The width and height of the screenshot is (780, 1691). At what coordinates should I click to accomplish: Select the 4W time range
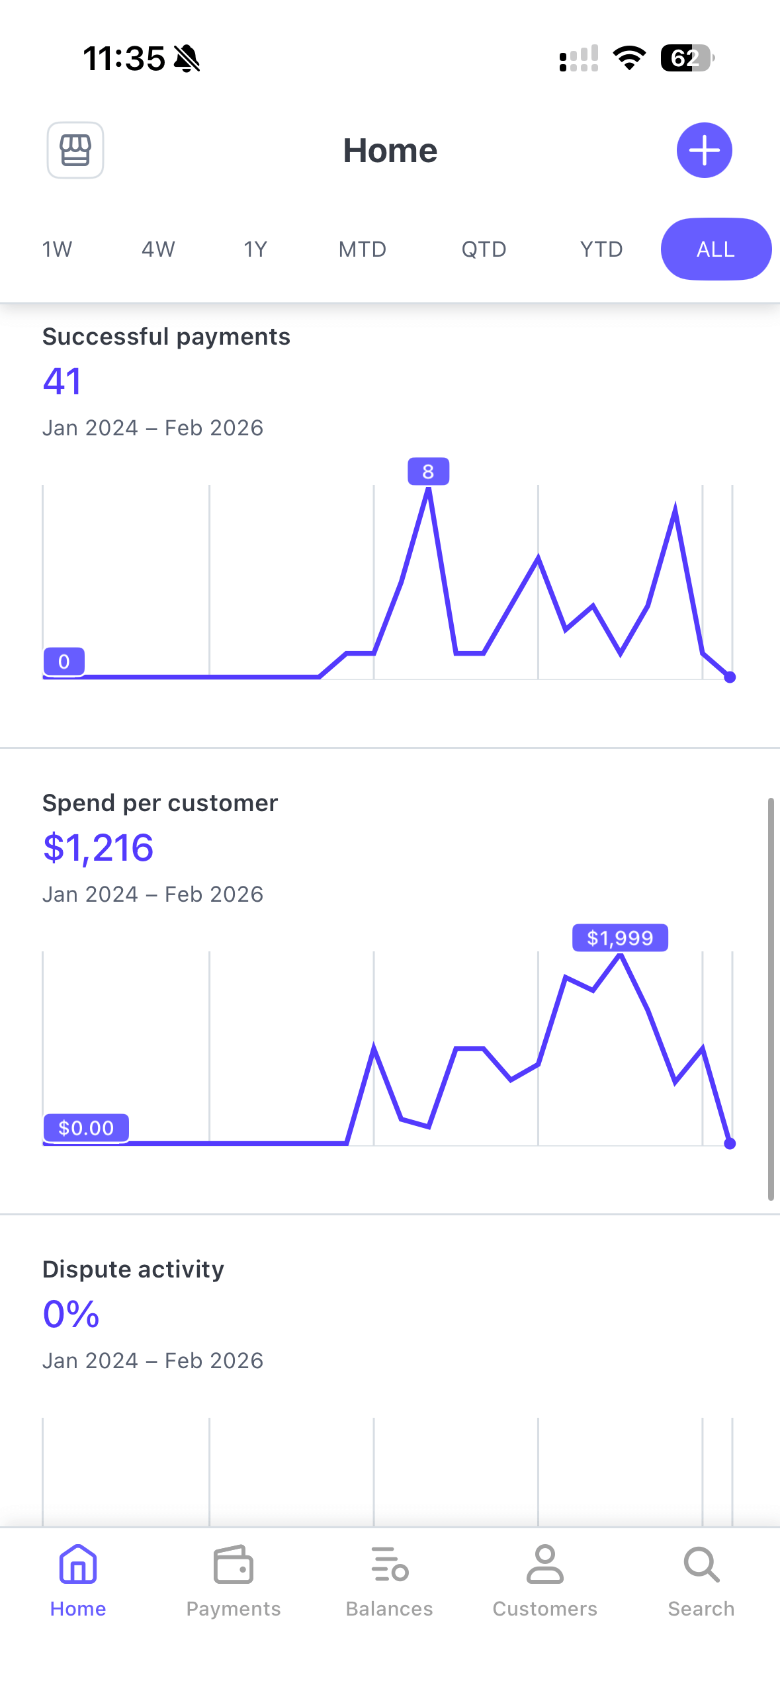tap(158, 249)
